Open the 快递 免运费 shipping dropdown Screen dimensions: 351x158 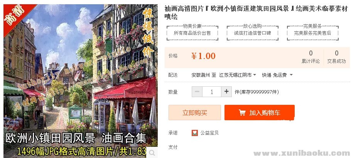point(277,75)
